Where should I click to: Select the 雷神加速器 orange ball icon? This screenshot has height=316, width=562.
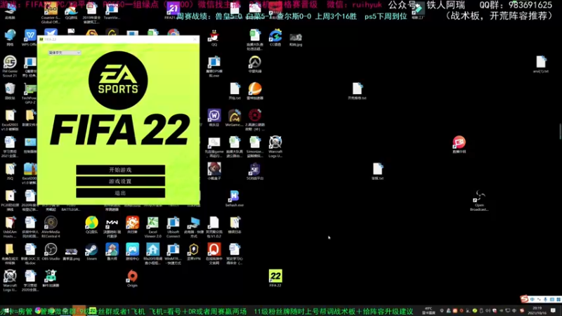(x=255, y=90)
